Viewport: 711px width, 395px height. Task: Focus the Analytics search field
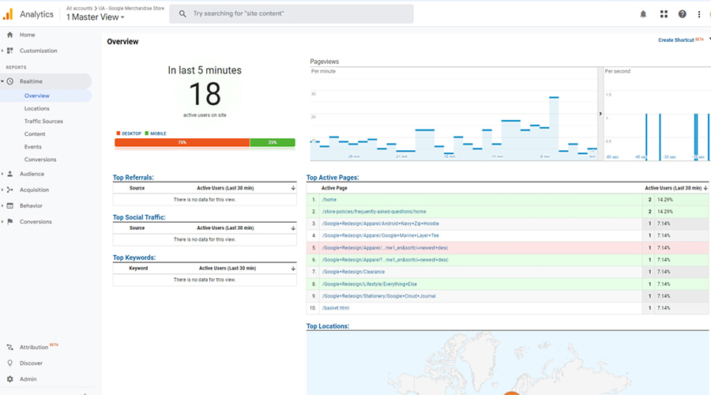coord(291,13)
